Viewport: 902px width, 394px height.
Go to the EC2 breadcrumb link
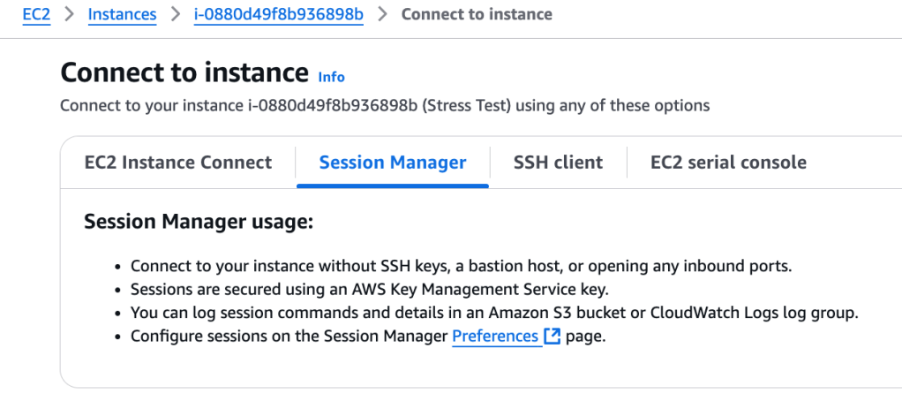pyautogui.click(x=36, y=15)
